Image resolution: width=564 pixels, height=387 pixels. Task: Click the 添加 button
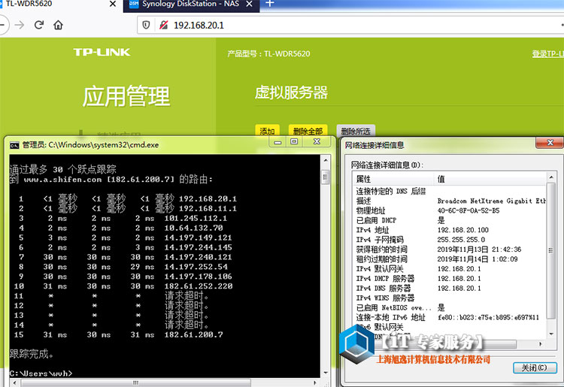pyautogui.click(x=267, y=131)
